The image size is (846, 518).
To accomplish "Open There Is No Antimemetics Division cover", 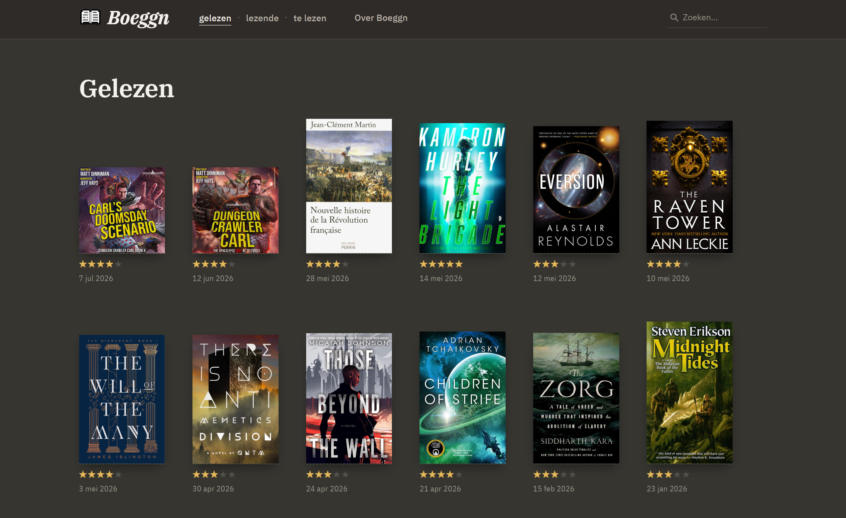I will (x=235, y=400).
